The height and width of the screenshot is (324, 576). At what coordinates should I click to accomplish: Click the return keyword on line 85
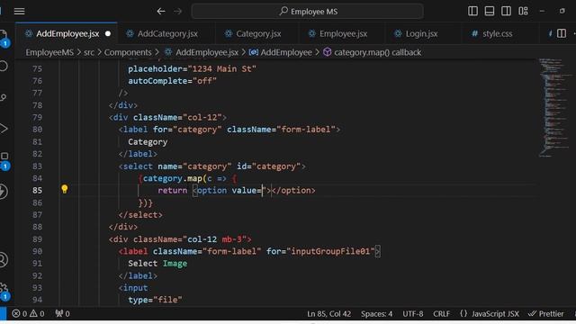pos(172,191)
